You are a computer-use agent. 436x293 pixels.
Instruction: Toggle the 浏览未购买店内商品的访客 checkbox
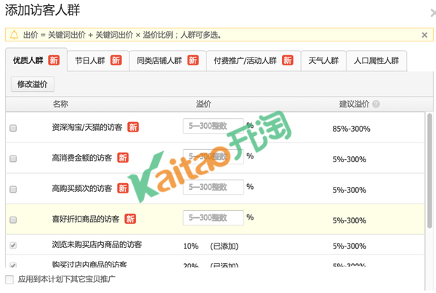coord(13,245)
